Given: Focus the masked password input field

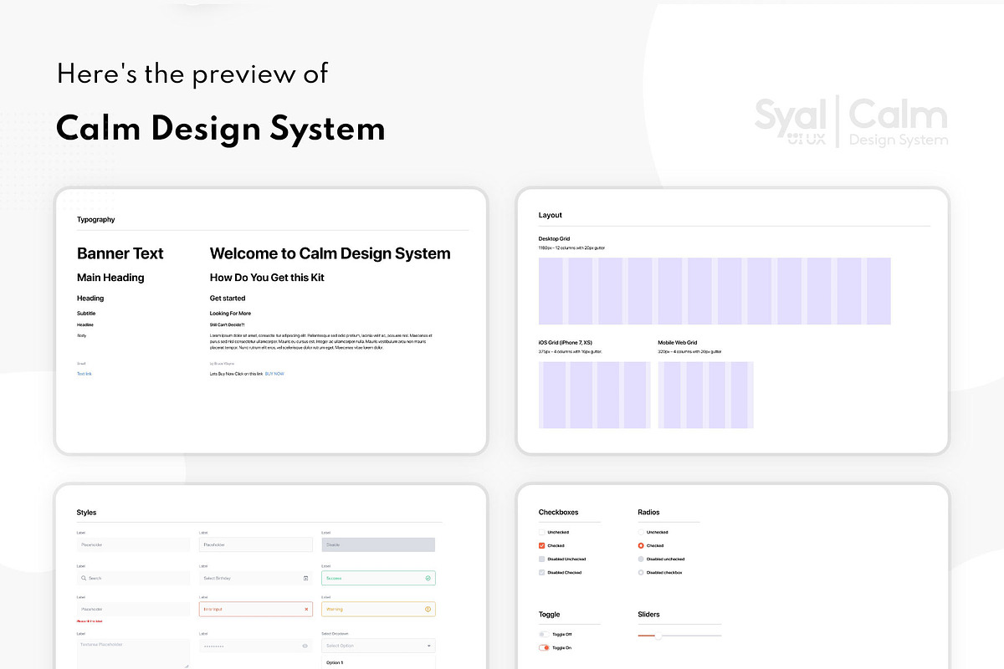Looking at the screenshot, I should (x=255, y=646).
